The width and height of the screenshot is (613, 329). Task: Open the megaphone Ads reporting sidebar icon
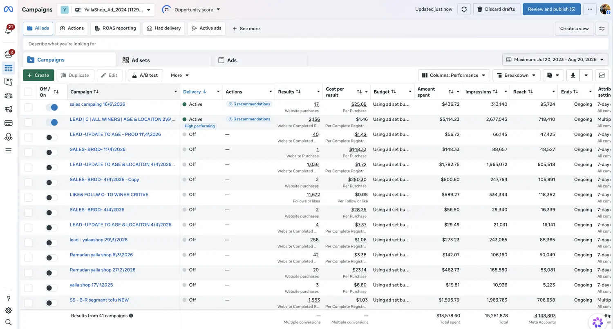pyautogui.click(x=9, y=109)
